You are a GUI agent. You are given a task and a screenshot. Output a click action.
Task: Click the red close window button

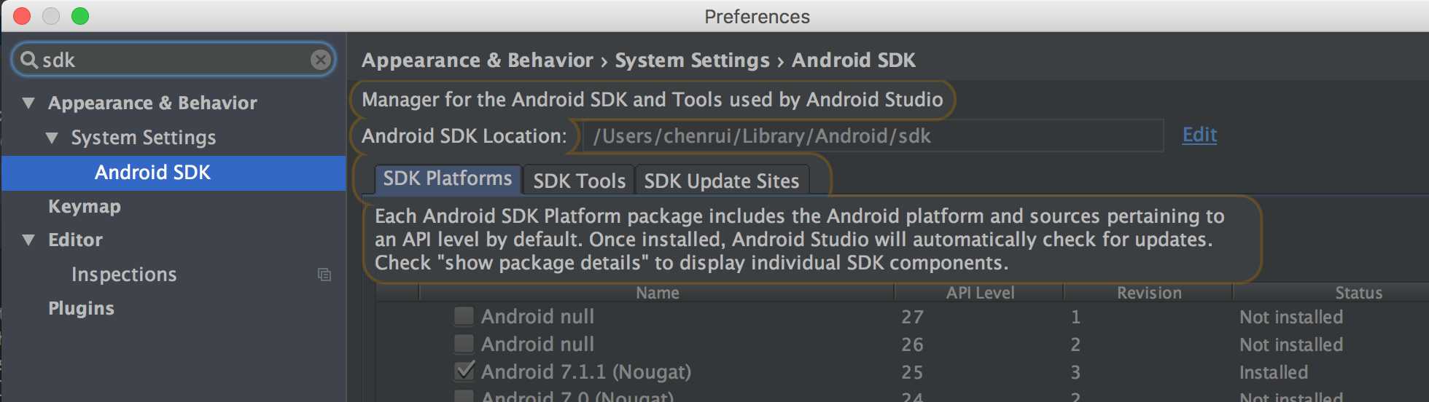click(23, 16)
